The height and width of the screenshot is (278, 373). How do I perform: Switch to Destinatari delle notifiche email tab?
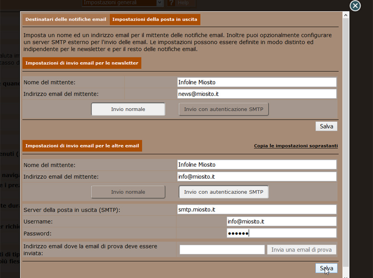(66, 19)
